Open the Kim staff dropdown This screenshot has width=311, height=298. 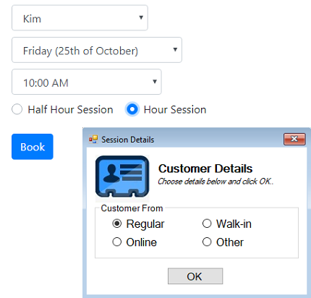click(x=80, y=18)
